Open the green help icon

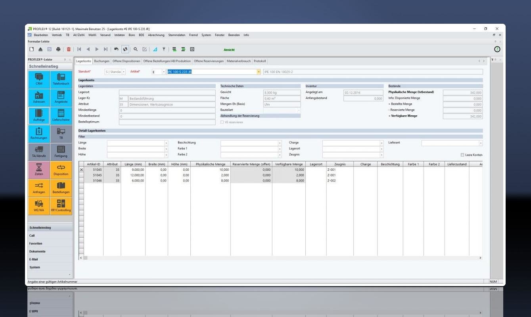pyautogui.click(x=497, y=49)
